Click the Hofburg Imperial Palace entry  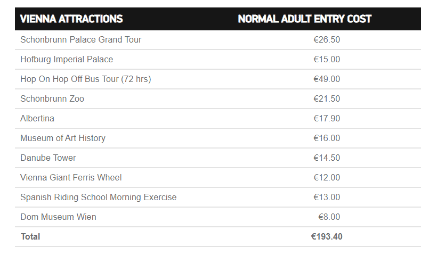(67, 59)
